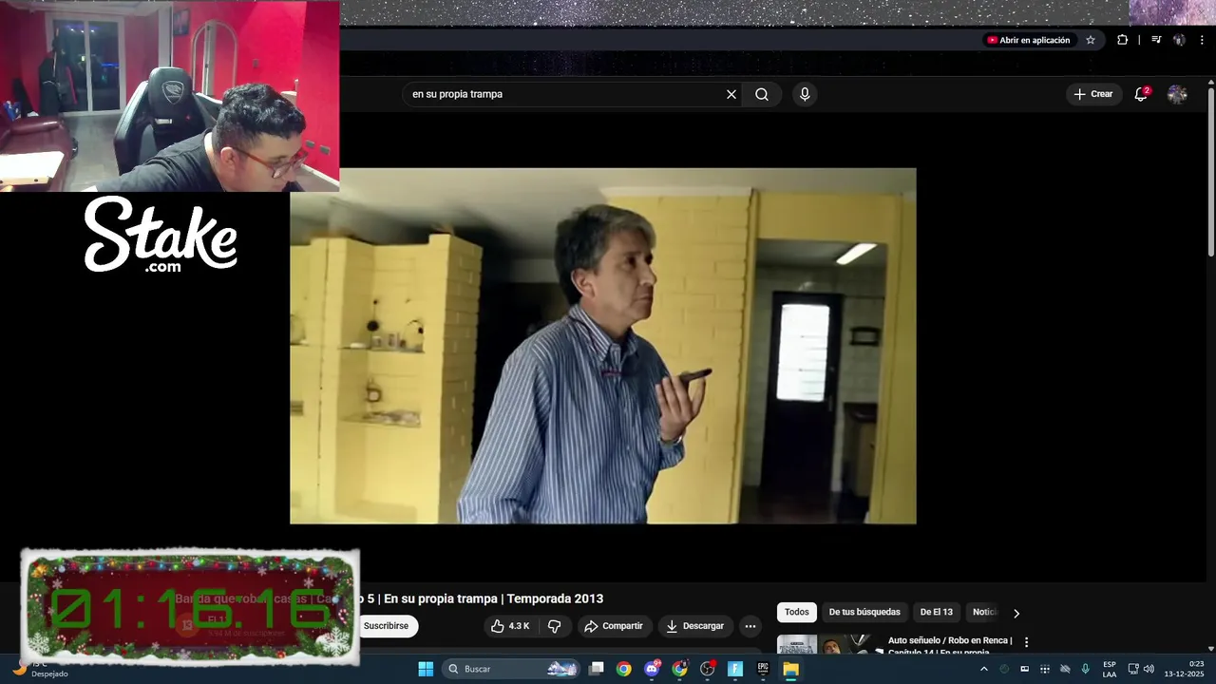Image resolution: width=1216 pixels, height=684 pixels.
Task: Show more filter chips with right arrow
Action: pyautogui.click(x=1016, y=613)
